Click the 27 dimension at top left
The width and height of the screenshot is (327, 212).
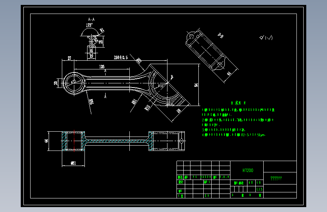69,58
